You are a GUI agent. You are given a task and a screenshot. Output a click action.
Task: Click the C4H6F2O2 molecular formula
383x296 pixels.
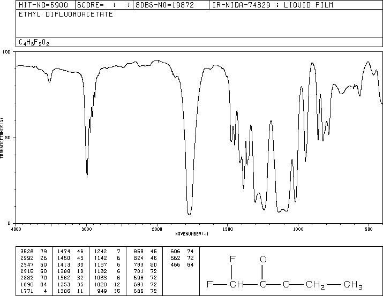pos(34,43)
